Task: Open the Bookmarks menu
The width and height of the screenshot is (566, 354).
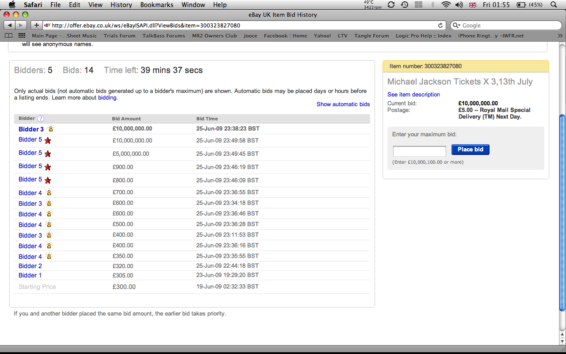Action: (x=157, y=5)
